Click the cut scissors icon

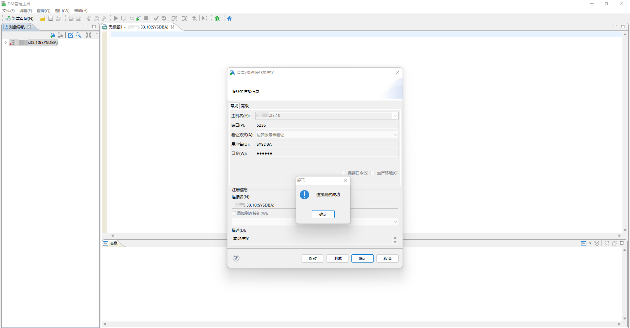pos(89,18)
